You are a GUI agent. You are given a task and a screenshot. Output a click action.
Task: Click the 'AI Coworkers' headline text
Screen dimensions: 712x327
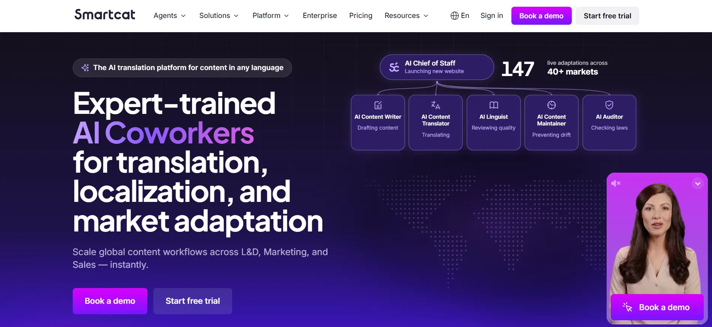[163, 133]
